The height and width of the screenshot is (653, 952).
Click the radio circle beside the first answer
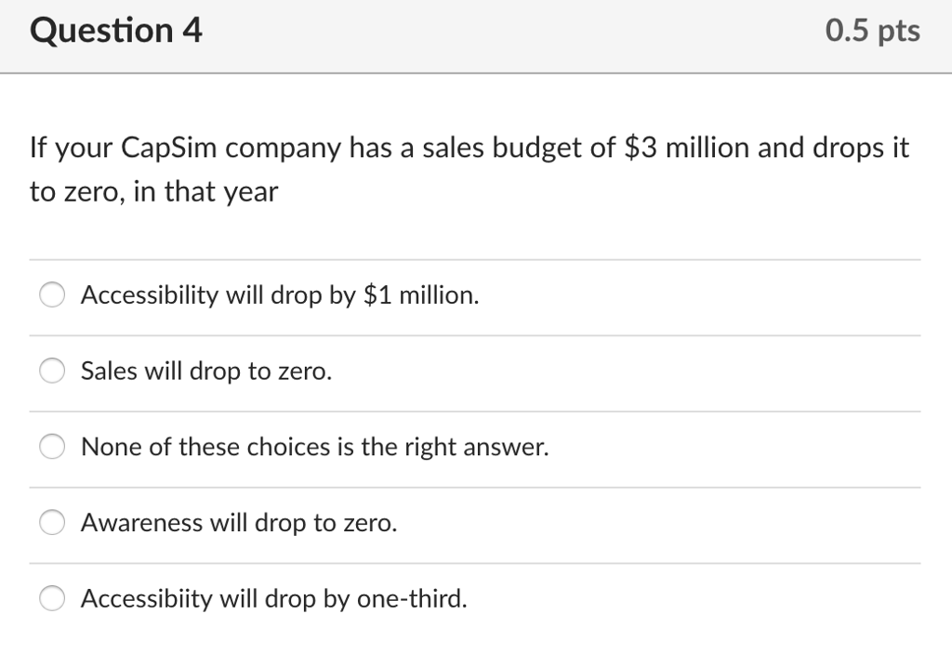(52, 294)
